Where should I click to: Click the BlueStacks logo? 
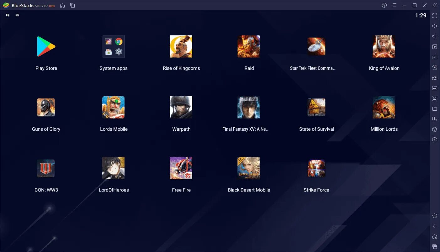point(6,5)
